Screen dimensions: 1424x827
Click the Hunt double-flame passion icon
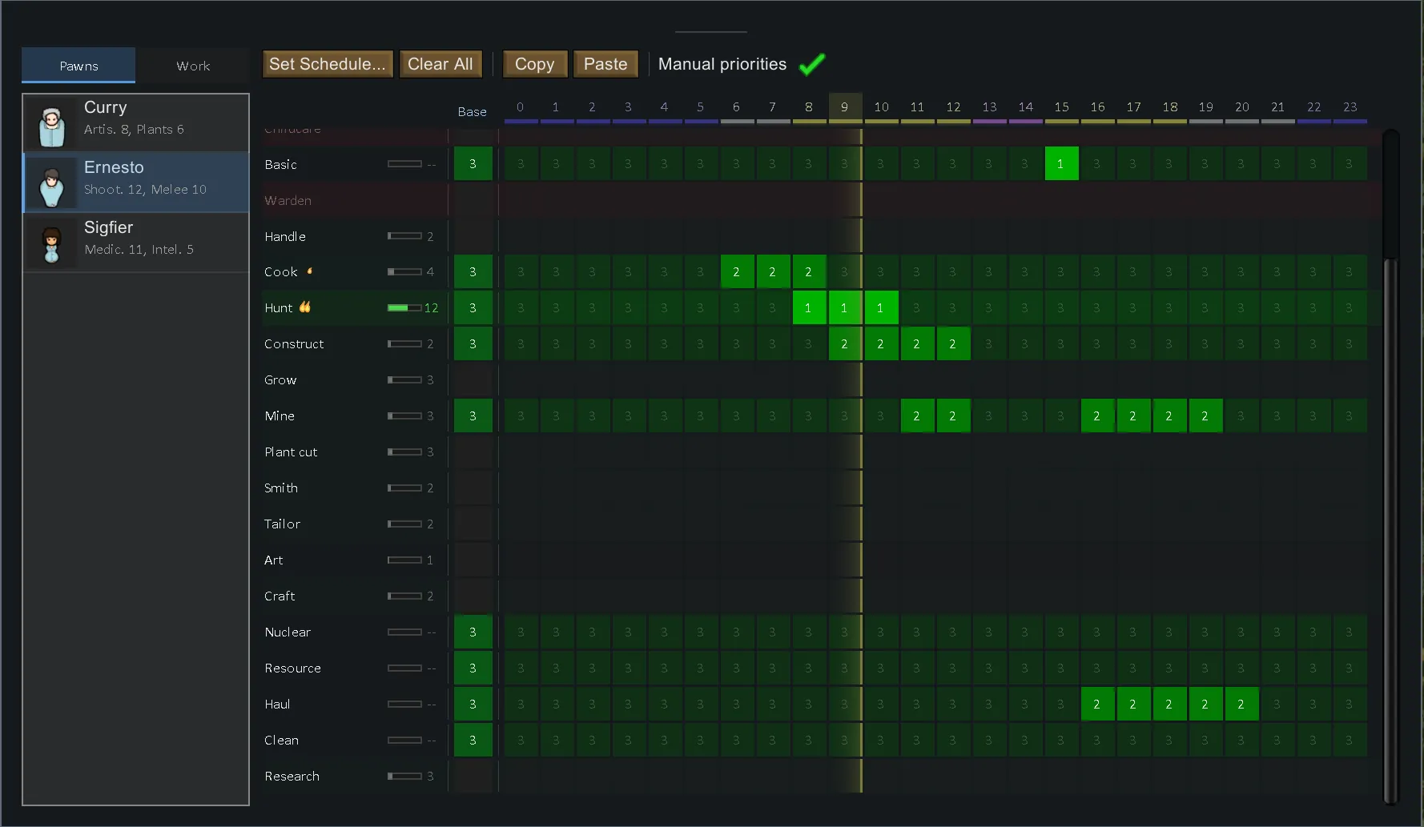click(305, 307)
